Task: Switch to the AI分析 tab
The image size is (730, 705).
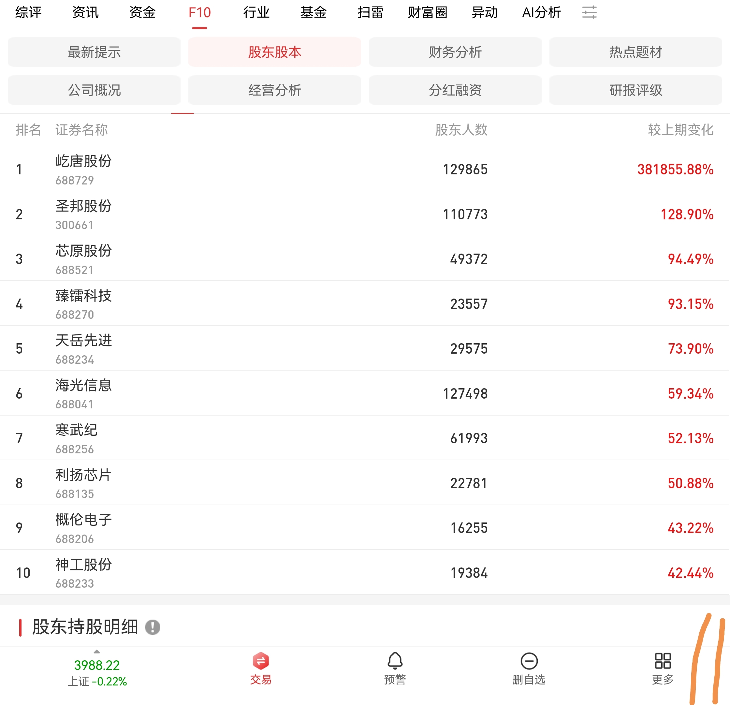Action: (x=541, y=12)
